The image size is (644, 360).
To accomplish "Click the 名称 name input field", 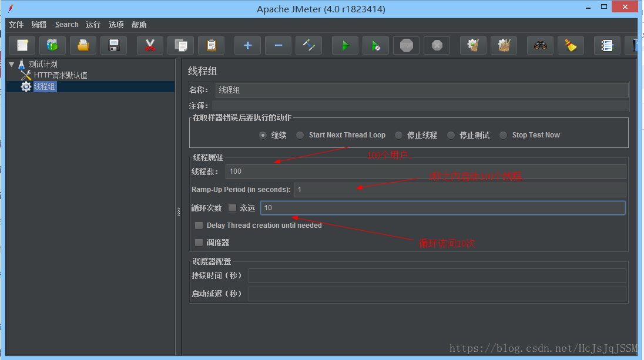I will (422, 90).
